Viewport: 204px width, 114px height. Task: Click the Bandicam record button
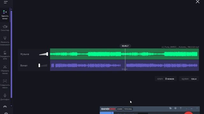click(x=188, y=113)
